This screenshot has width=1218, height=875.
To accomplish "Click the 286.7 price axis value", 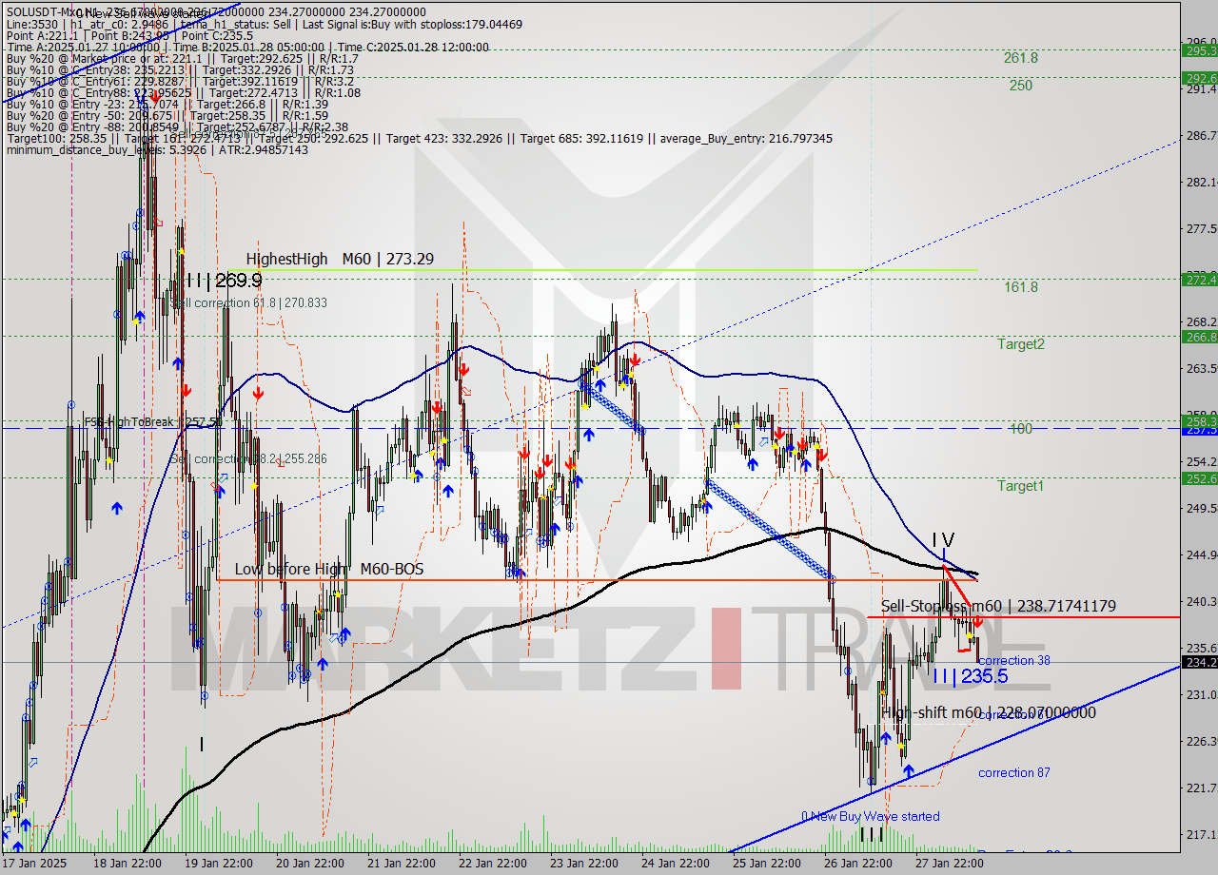I will 1201,136.
